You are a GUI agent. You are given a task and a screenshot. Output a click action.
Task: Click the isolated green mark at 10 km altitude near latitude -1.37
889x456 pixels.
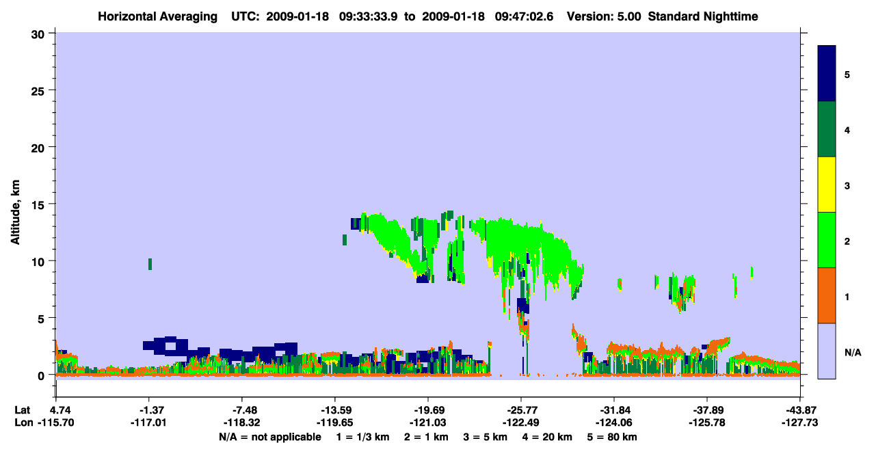tap(150, 264)
